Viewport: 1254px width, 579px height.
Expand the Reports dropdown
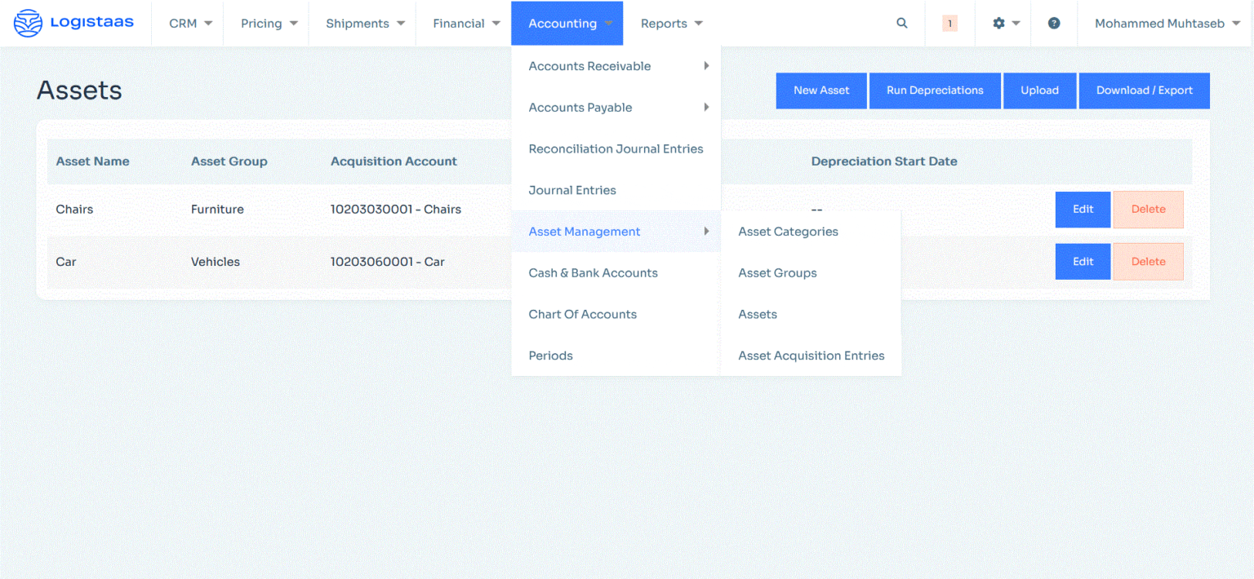click(x=670, y=23)
